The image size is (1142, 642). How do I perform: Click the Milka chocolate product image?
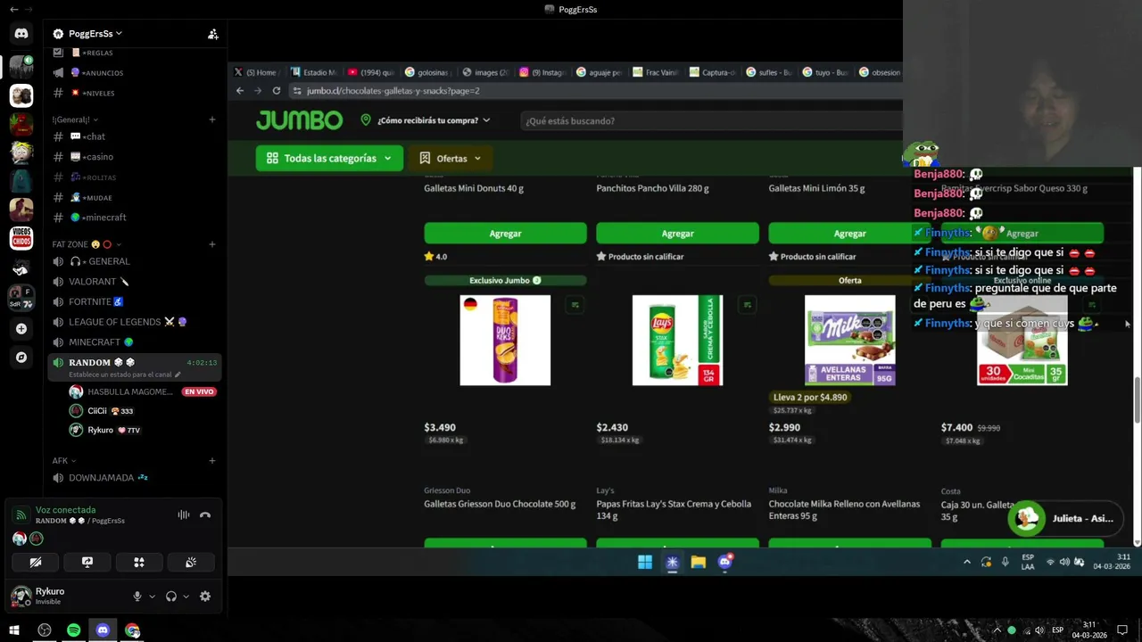(849, 341)
